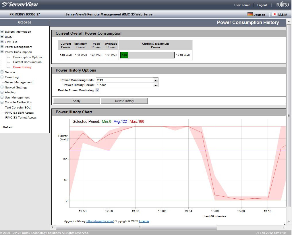
Task: Open Power Monitoring Units dropdown
Action: click(127, 80)
